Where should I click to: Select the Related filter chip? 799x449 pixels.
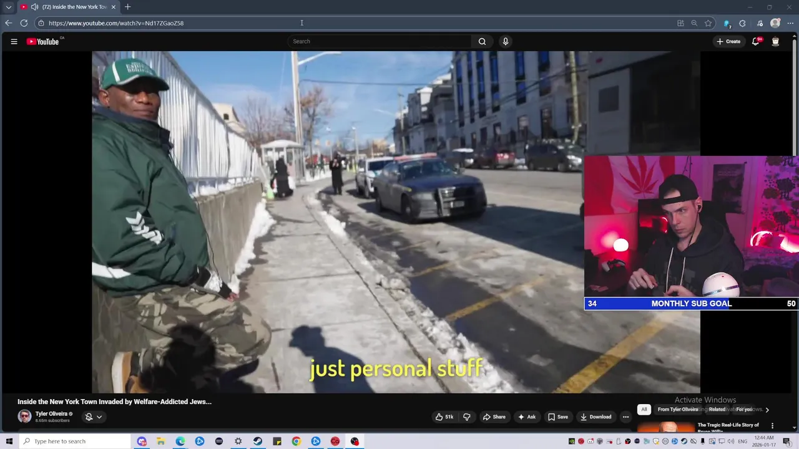(717, 410)
